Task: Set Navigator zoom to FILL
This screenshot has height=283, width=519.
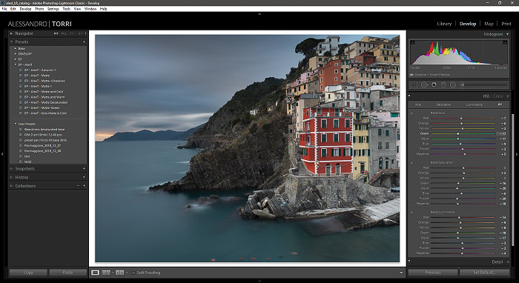Action: [64, 34]
